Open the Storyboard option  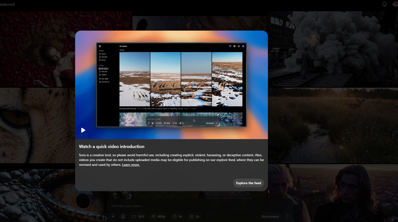pyautogui.click(x=270, y=216)
